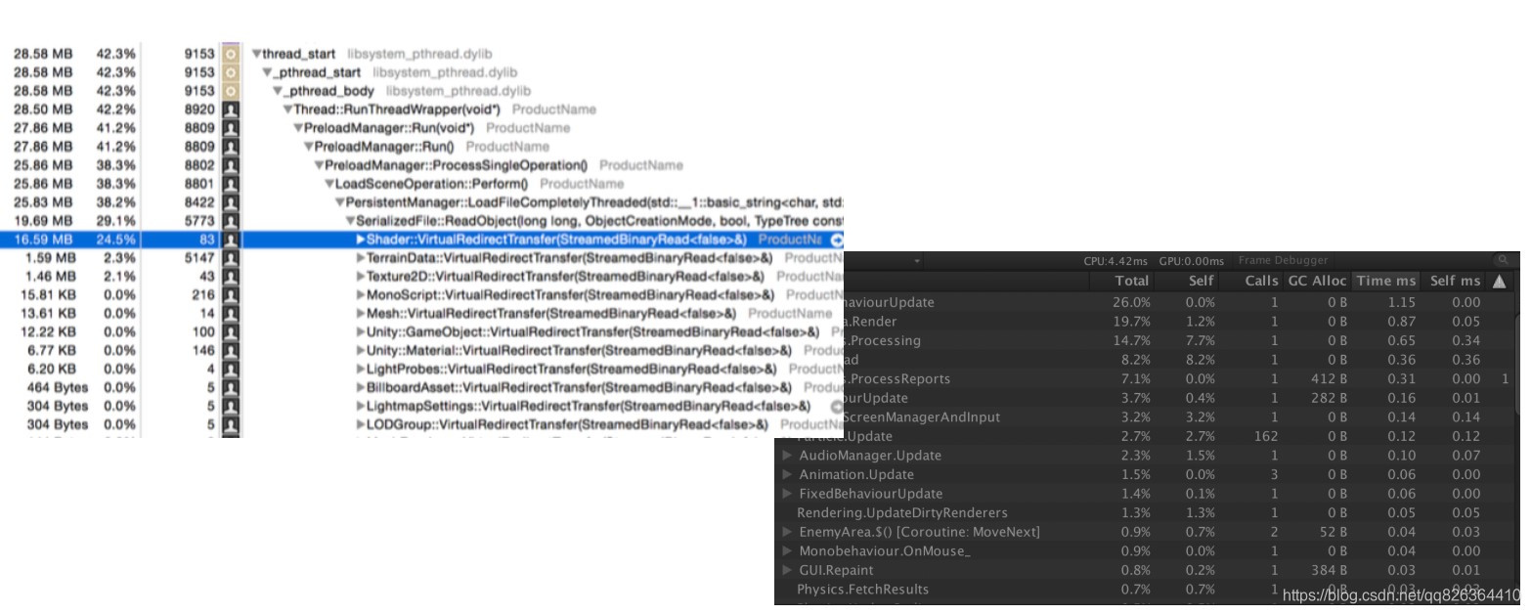Click the user-code icon beside LightProbes row
The width and height of the screenshot is (1531, 614).
(x=231, y=369)
